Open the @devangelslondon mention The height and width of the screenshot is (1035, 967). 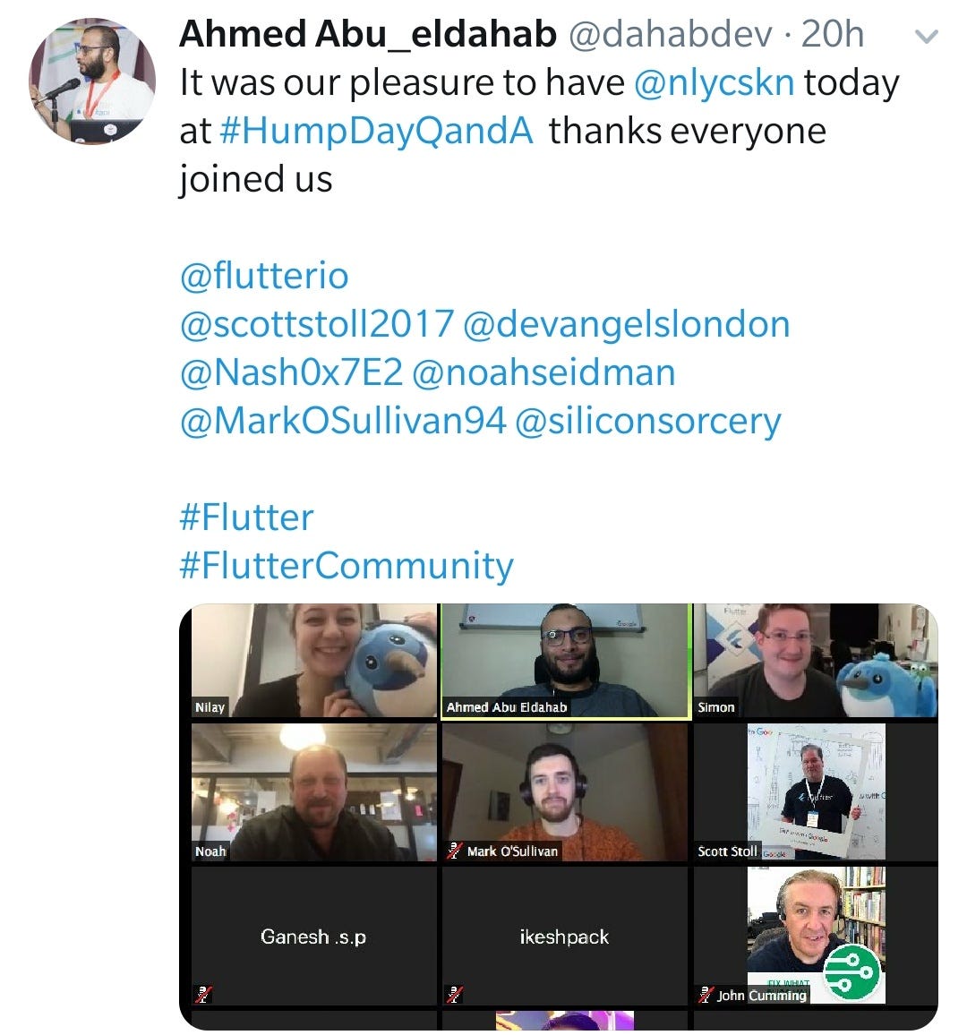tap(627, 324)
